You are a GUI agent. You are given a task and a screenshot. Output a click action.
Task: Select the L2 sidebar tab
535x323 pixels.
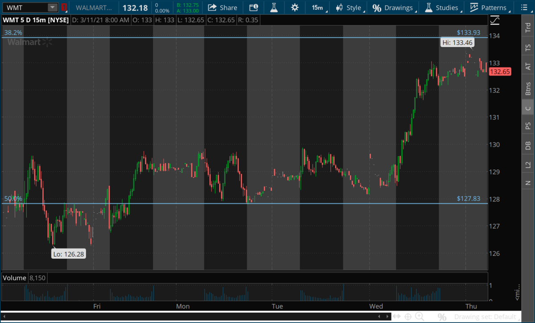pyautogui.click(x=528, y=165)
